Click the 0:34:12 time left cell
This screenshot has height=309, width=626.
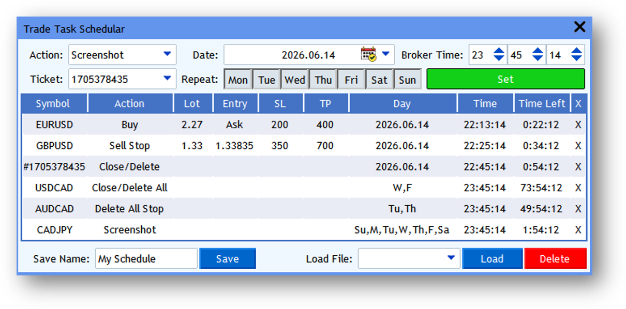541,146
